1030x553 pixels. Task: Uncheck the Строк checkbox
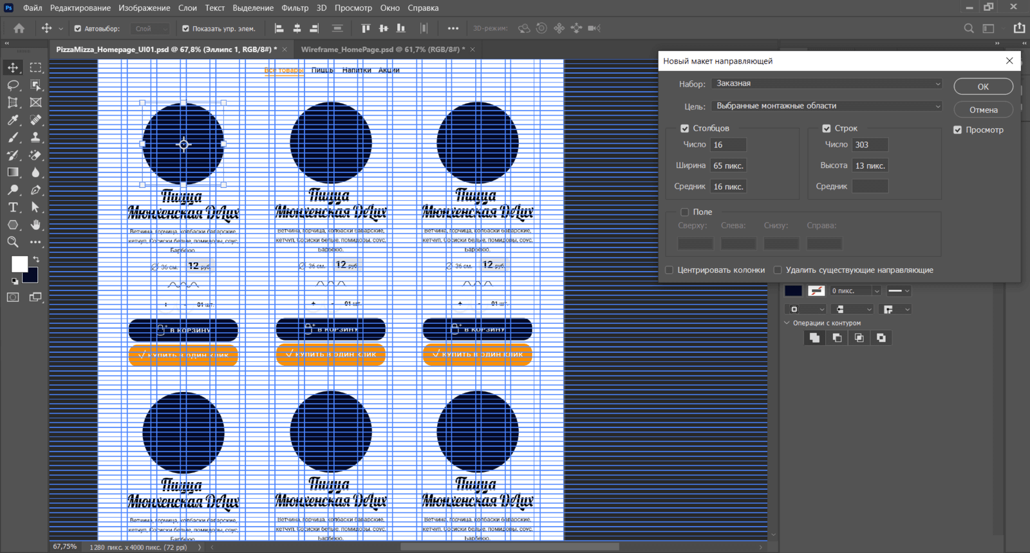(827, 129)
